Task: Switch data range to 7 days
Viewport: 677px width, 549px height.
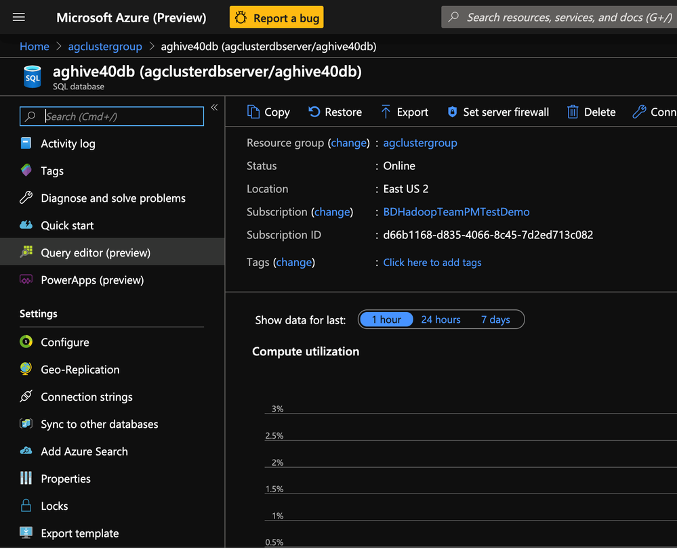Action: coord(495,320)
